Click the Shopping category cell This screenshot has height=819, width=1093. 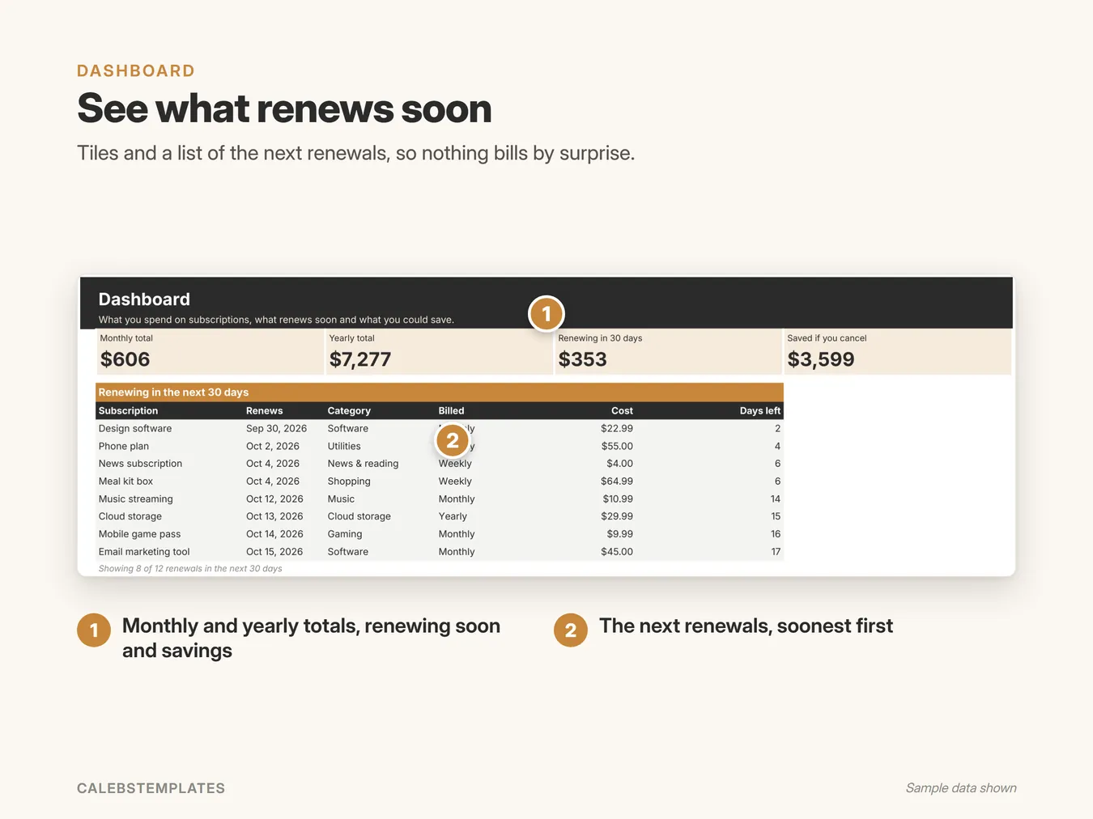click(349, 482)
